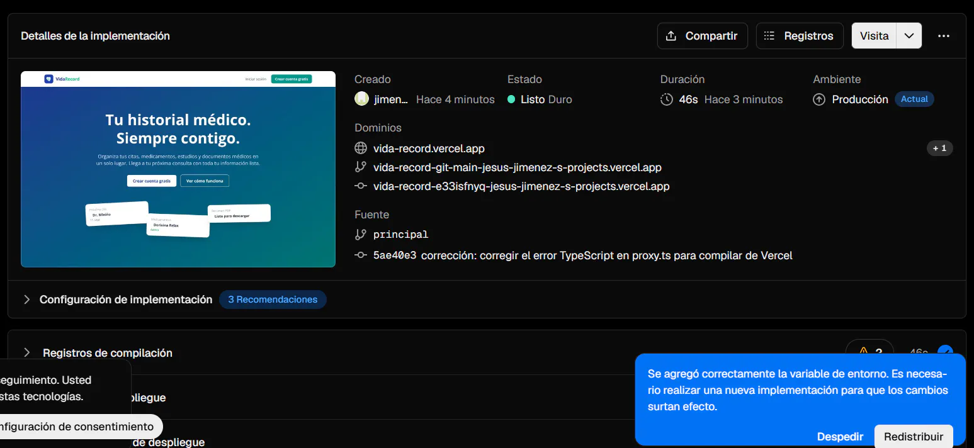Open the principal branch link

pos(400,234)
